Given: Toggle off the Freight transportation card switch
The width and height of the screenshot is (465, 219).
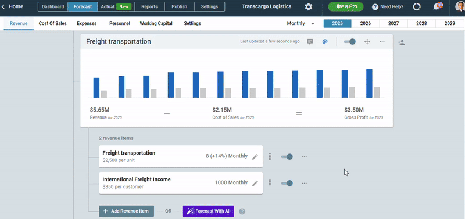Looking at the screenshot, I should [350, 42].
